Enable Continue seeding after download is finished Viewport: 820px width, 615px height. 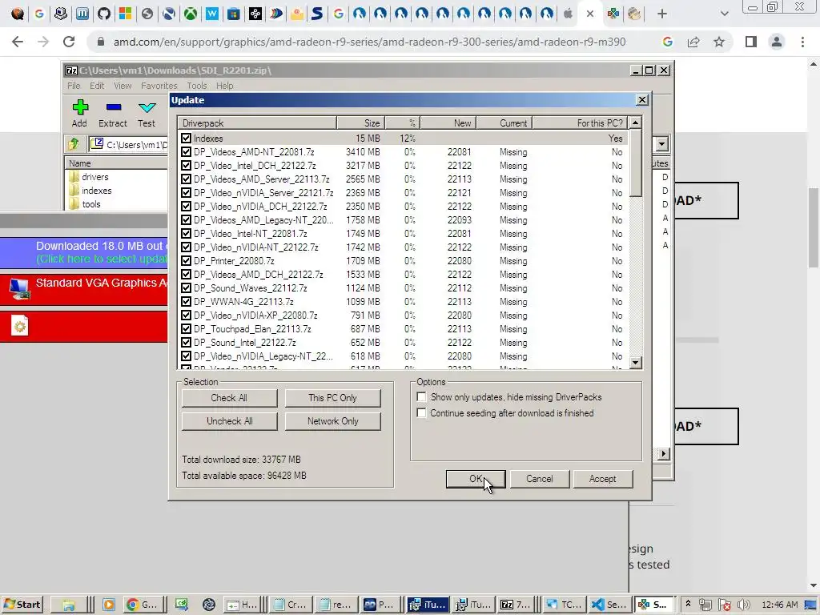pyautogui.click(x=421, y=413)
